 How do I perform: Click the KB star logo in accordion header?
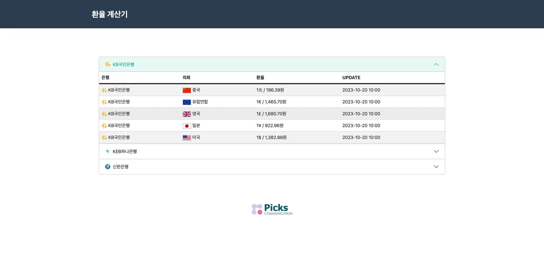[x=108, y=64]
